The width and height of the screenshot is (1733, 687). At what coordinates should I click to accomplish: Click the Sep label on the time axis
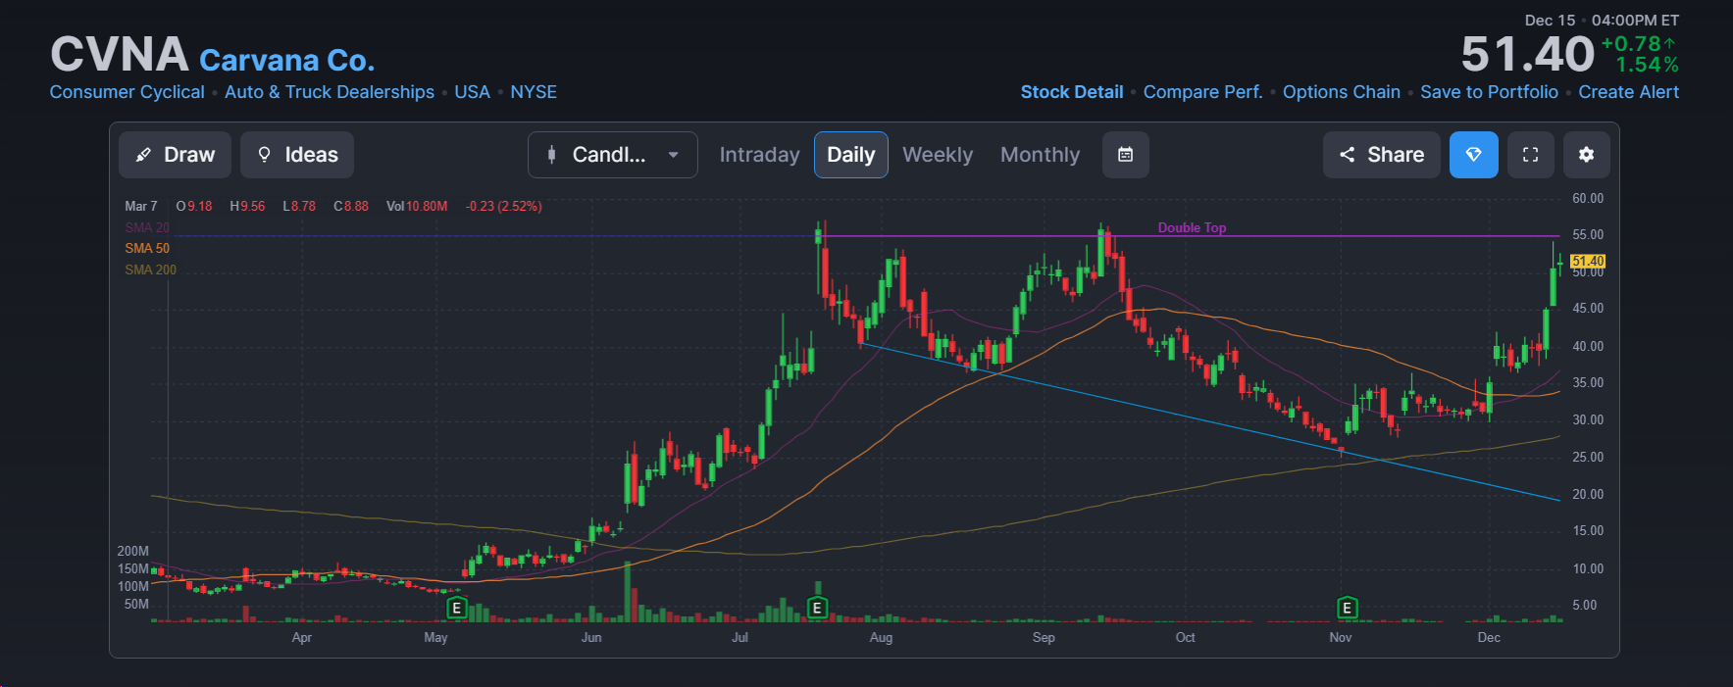[x=1044, y=637]
